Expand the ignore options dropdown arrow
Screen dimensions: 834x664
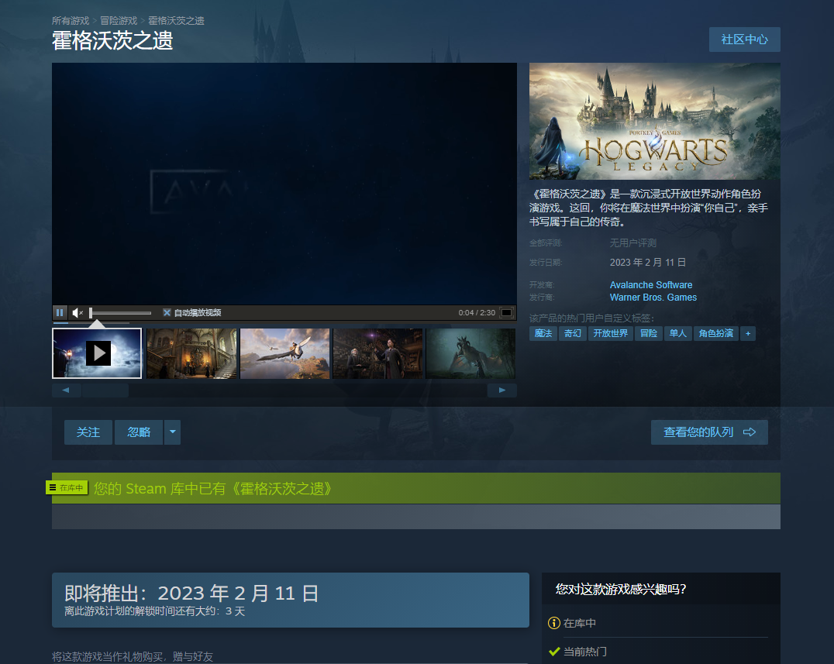pyautogui.click(x=172, y=432)
